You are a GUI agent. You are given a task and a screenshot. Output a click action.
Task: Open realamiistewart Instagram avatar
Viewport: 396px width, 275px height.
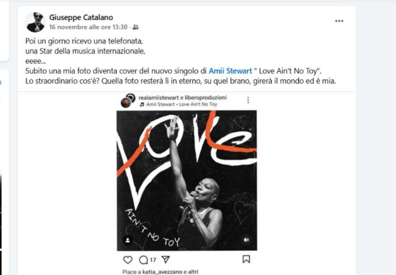click(x=128, y=100)
